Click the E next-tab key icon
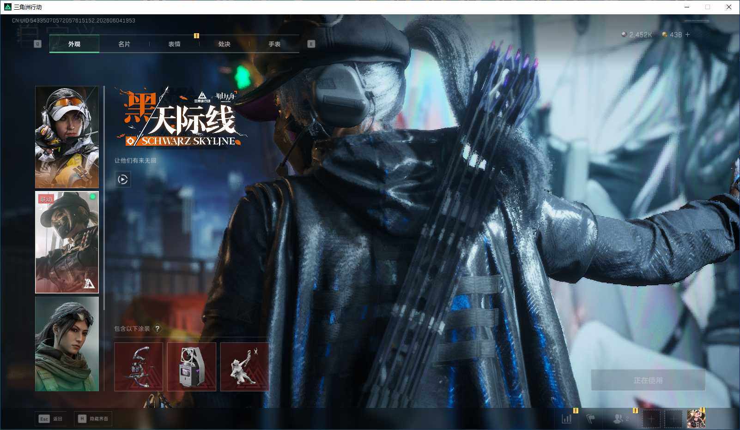740x430 pixels. [x=311, y=44]
